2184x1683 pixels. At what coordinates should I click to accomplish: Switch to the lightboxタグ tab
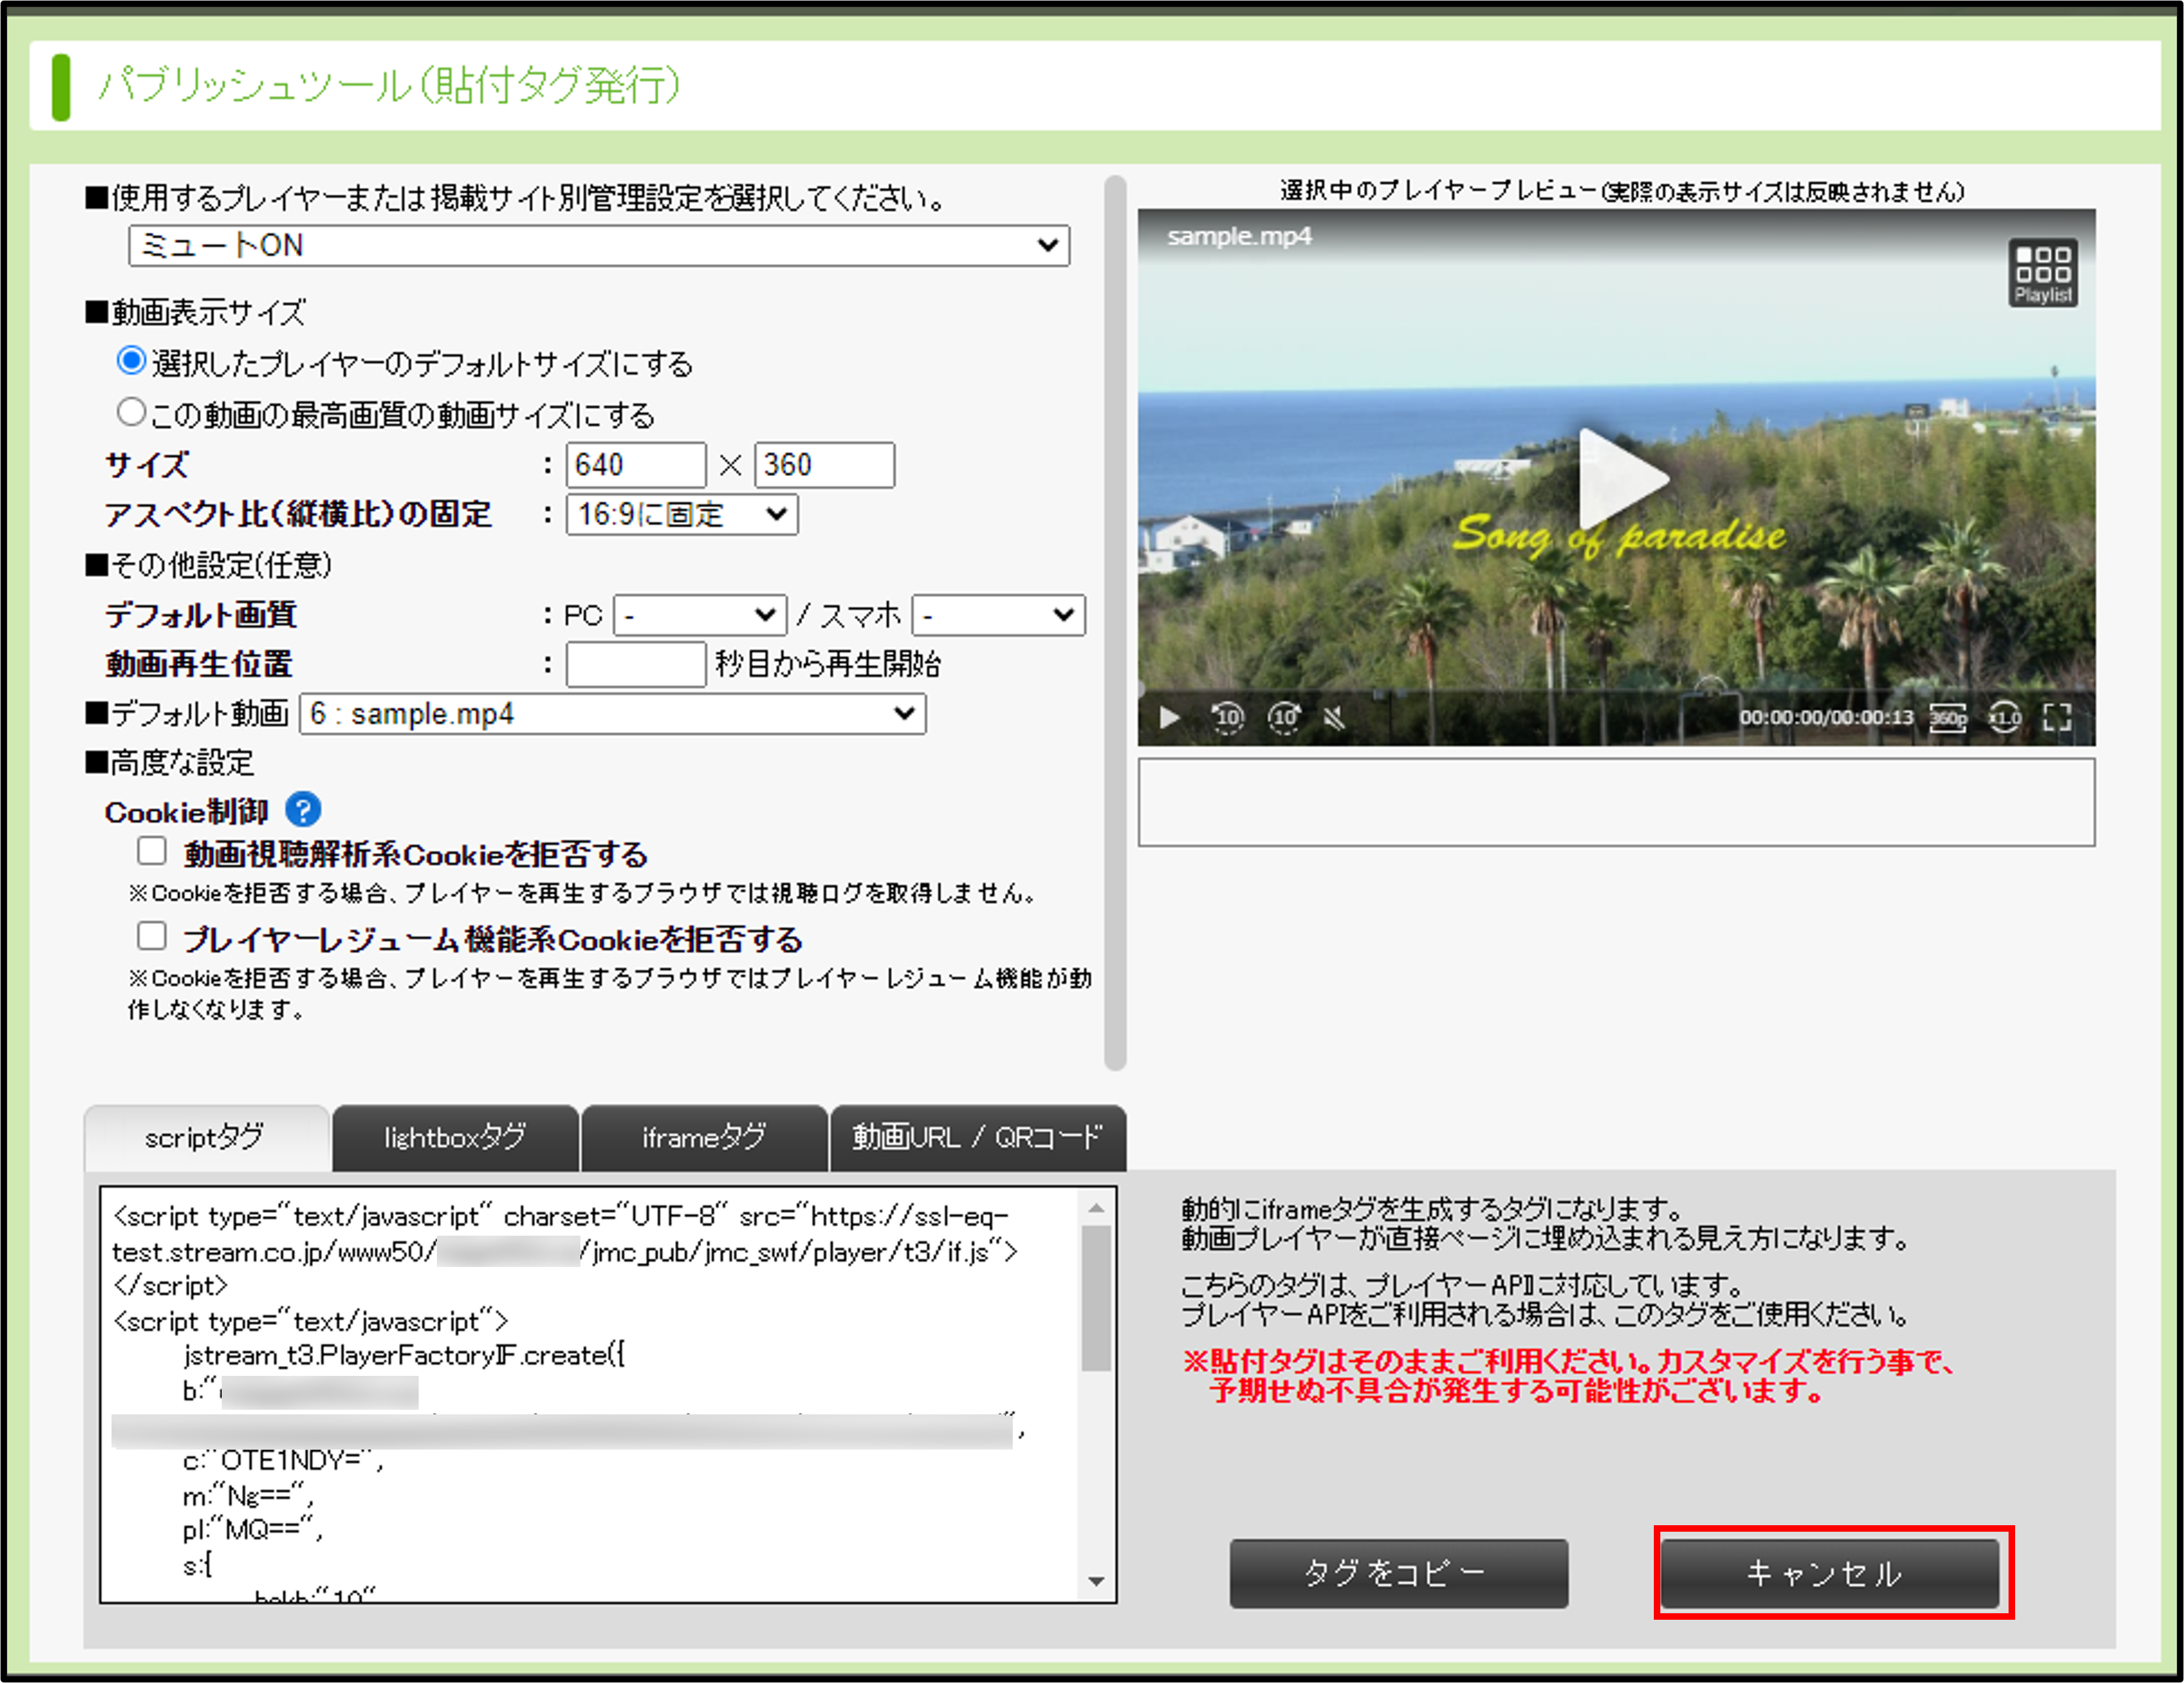pyautogui.click(x=455, y=1138)
